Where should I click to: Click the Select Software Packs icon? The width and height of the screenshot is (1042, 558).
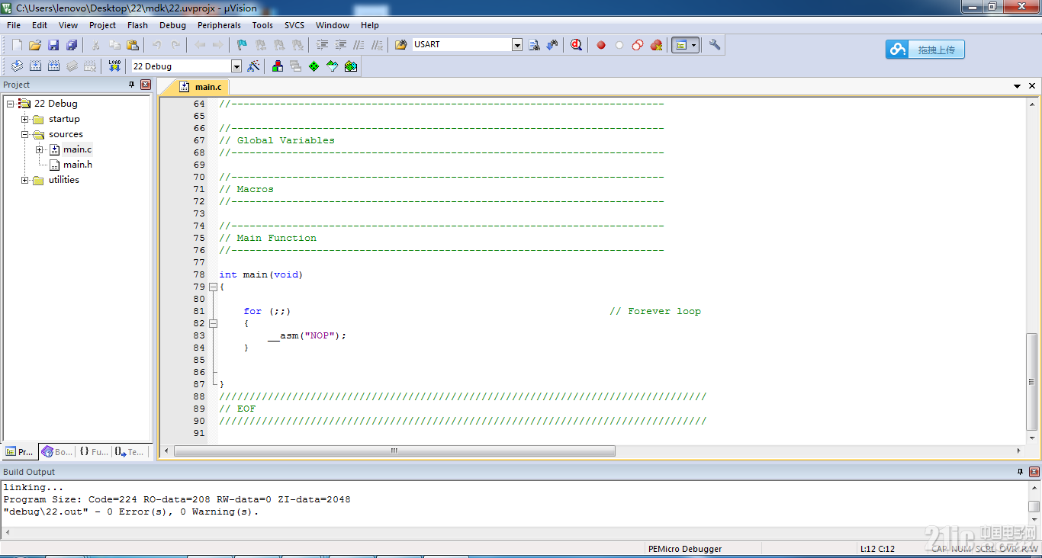point(333,66)
